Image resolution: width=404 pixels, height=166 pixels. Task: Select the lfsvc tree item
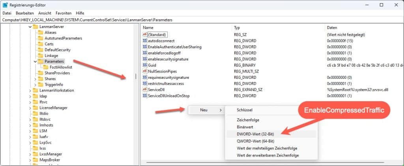[43, 102]
